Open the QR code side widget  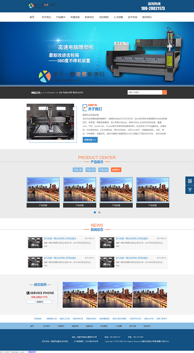pos(190,181)
